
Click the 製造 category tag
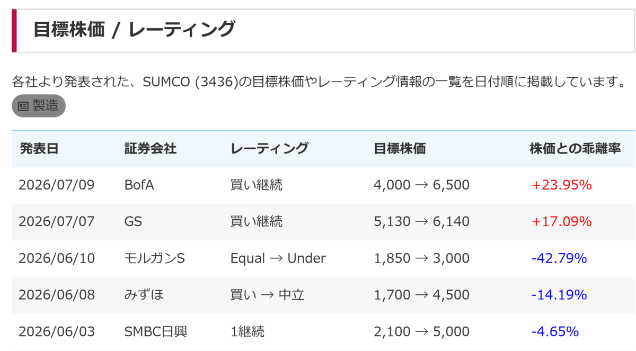pyautogui.click(x=39, y=106)
